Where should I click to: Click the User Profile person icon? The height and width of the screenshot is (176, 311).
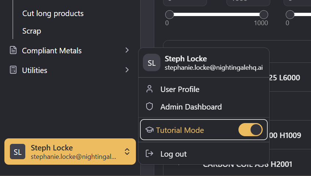(x=149, y=89)
